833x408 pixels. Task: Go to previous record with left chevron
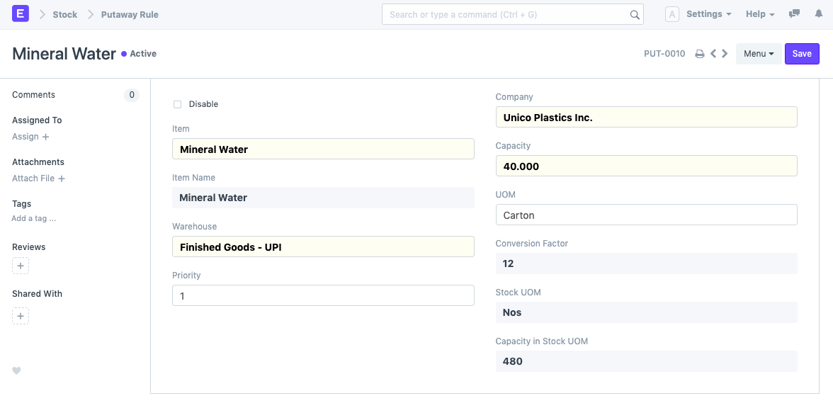pos(713,54)
